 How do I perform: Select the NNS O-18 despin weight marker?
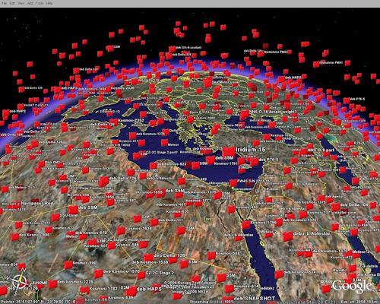click(x=245, y=114)
